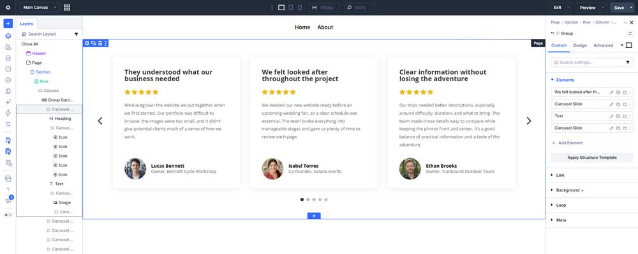Viewport: 638px width, 254px height.
Task: Open section settings gear on canvas toolbar
Action: [87, 43]
